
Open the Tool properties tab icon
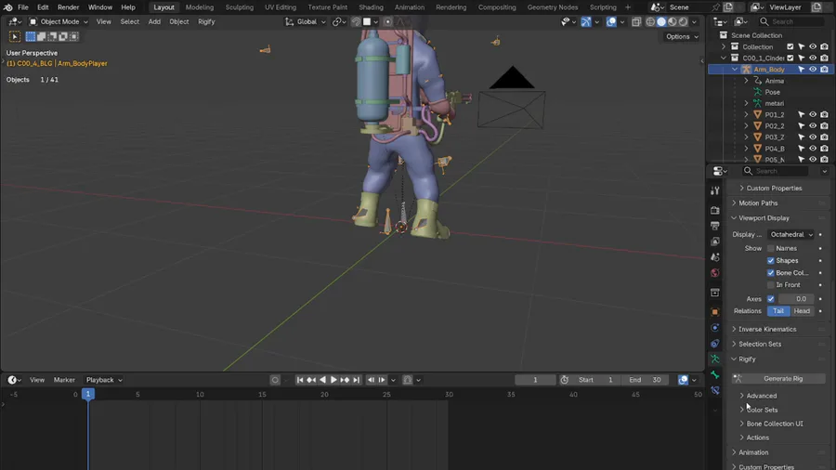click(x=715, y=190)
